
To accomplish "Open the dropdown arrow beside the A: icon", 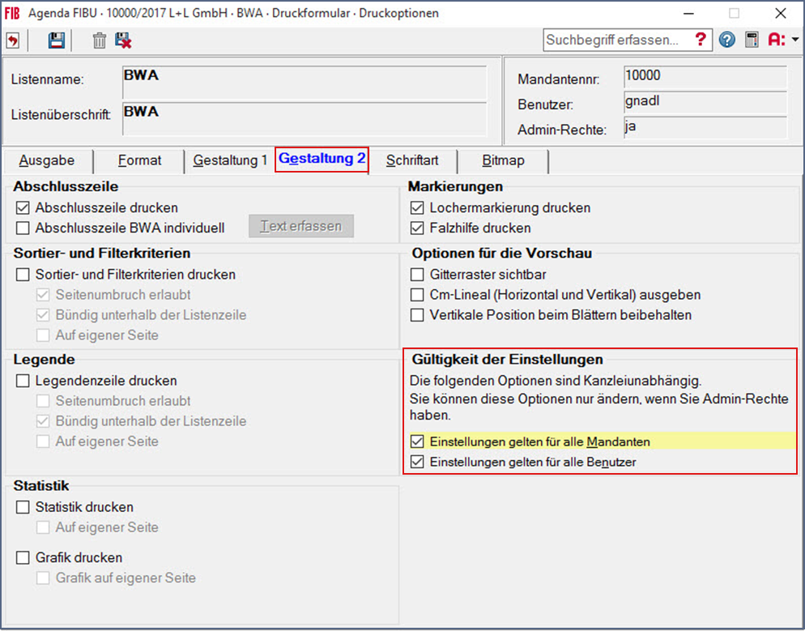I will coord(795,40).
